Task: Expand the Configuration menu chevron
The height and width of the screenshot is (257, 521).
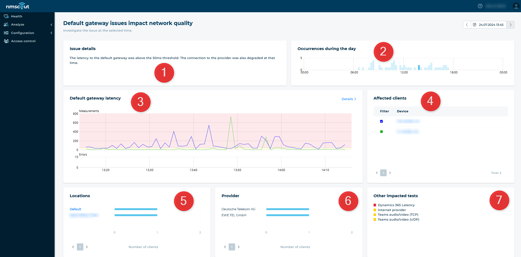Action: point(51,33)
